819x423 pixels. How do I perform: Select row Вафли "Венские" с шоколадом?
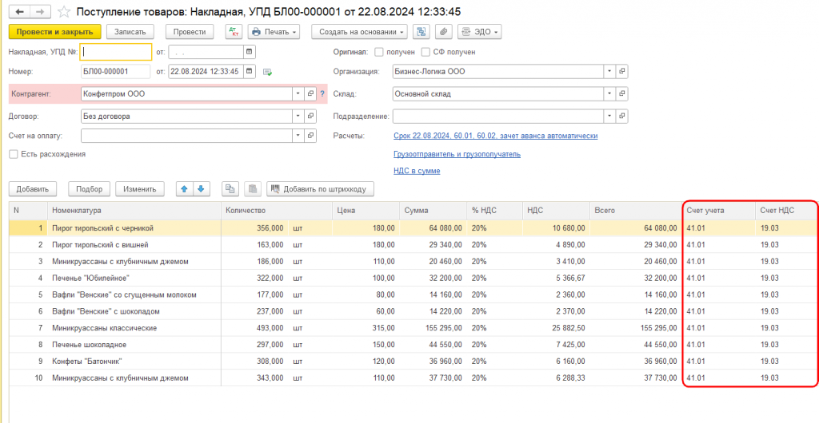[x=413, y=311]
